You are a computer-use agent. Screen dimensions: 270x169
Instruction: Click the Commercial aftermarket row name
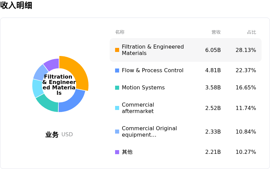tap(138, 108)
